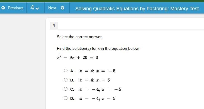Screen dimensions: 204x109
Task: Click the equation x² − 9x + 20 = 0
Action: [x=77, y=57]
